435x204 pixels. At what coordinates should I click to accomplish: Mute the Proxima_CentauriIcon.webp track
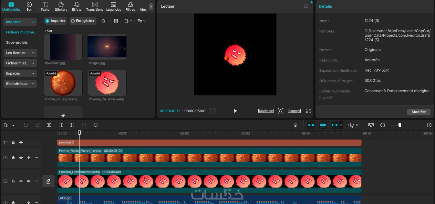[29, 181]
